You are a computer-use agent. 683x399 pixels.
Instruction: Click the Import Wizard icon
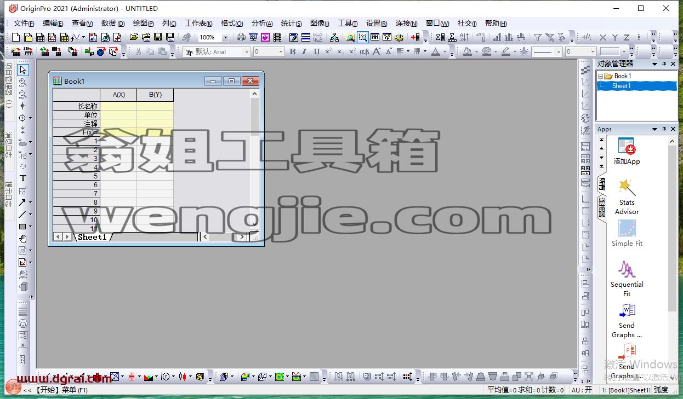point(16,51)
